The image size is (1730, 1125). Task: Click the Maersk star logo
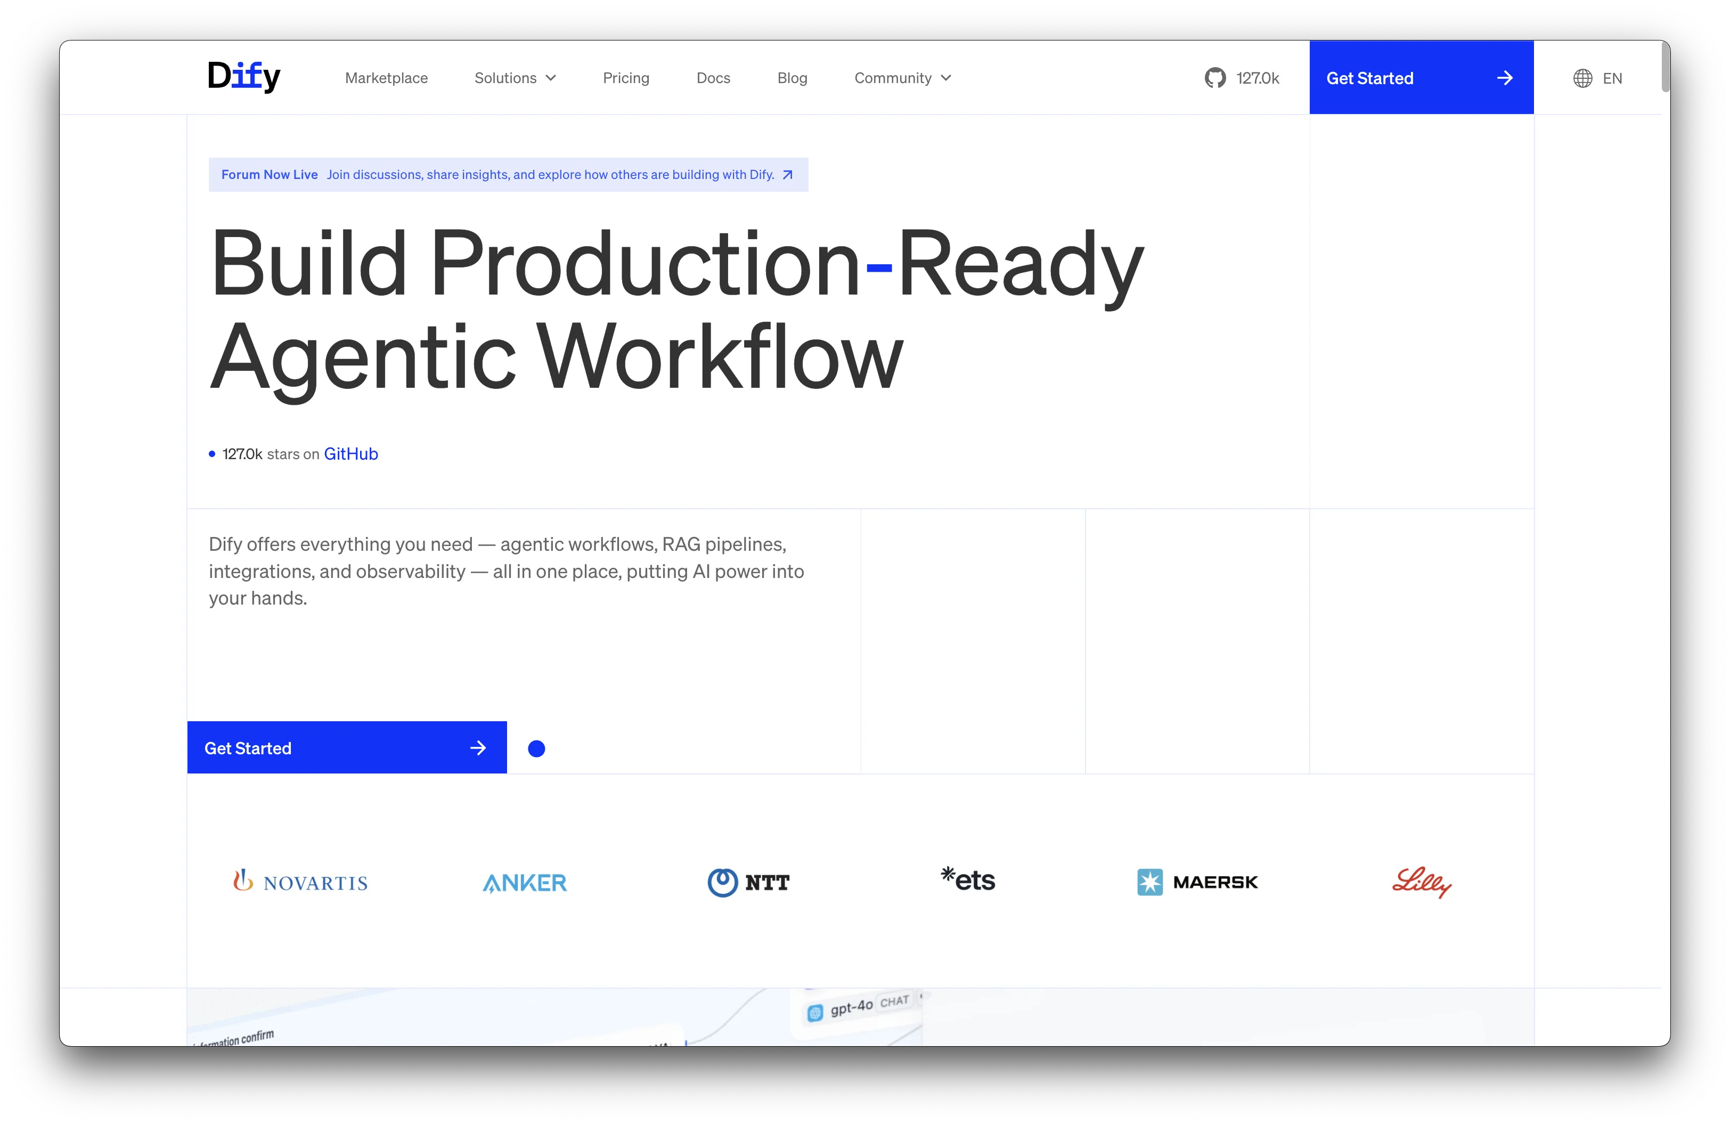[x=1149, y=882]
